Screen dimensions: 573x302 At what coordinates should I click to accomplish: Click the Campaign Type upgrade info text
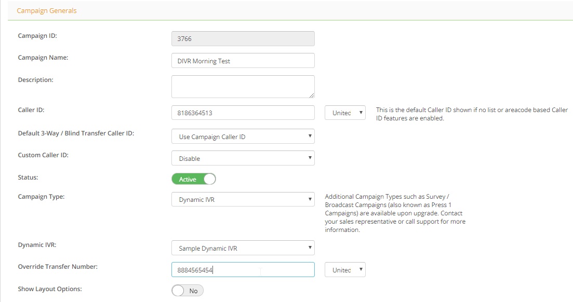click(394, 213)
